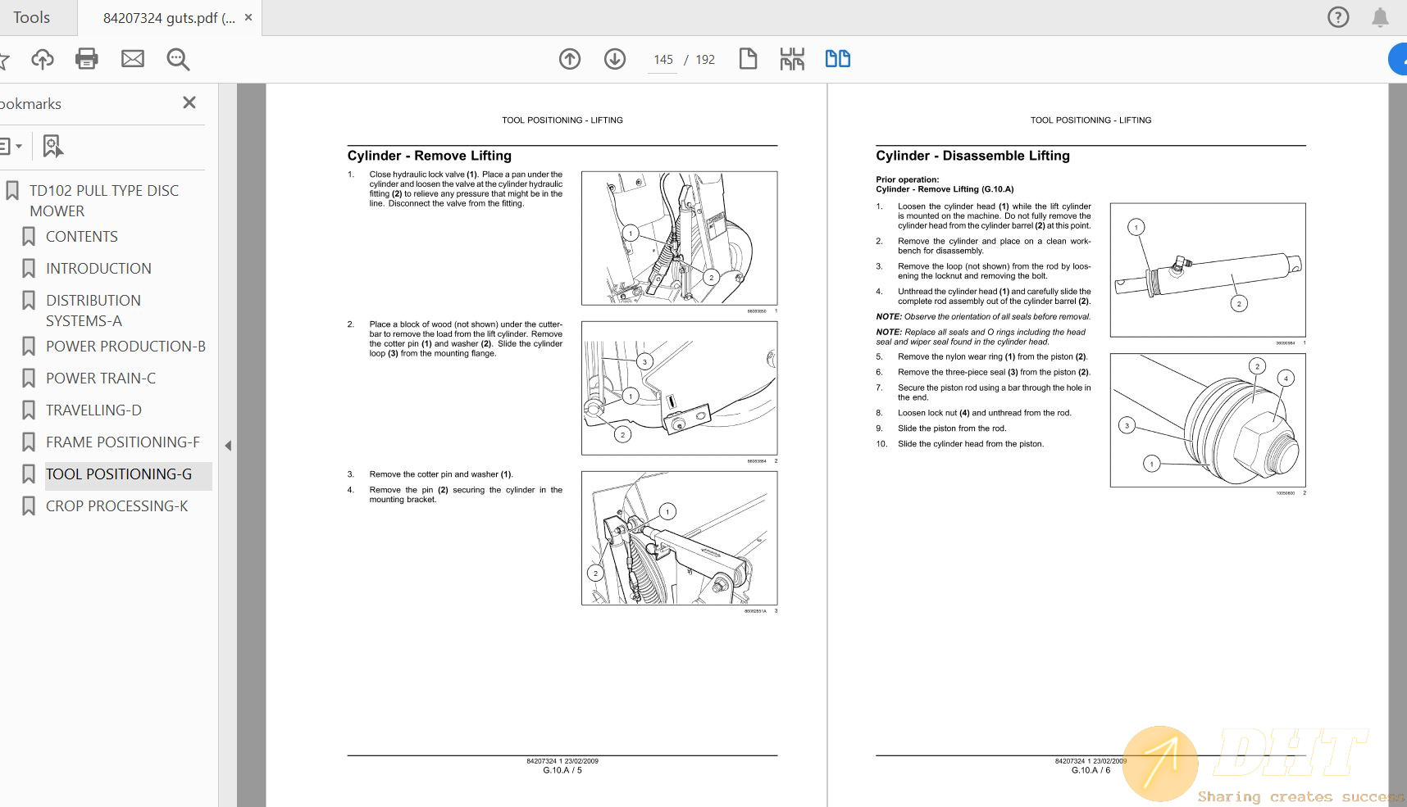Open FRAME POSITIONING-F bookmark

123,442
